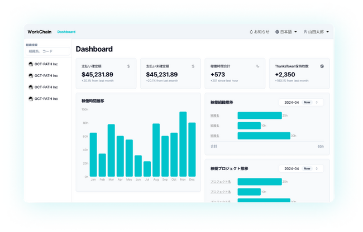The width and height of the screenshot is (363, 232).
Task: Open the 2024-04 selector in 稼働プロジェクト推移
Action: click(x=301, y=168)
